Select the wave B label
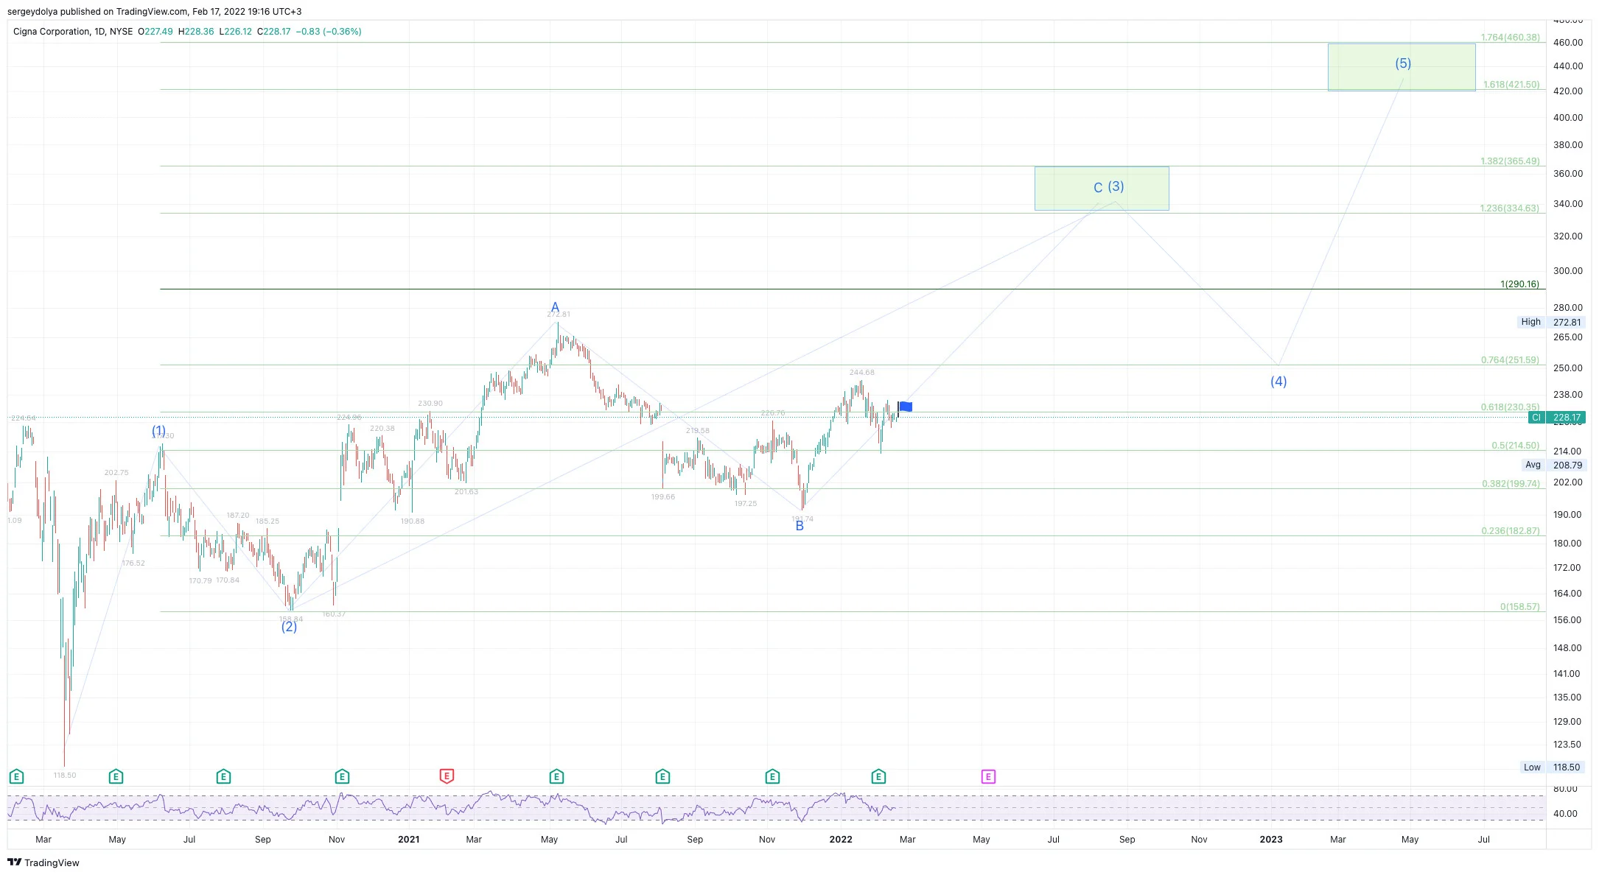The image size is (1599, 875). [799, 526]
